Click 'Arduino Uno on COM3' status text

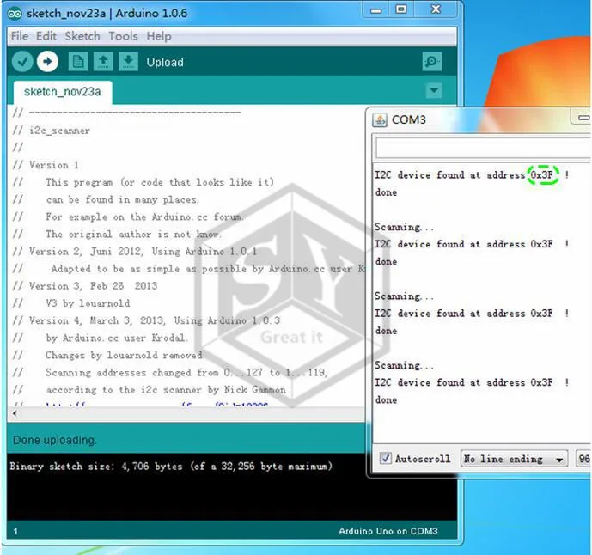[388, 531]
